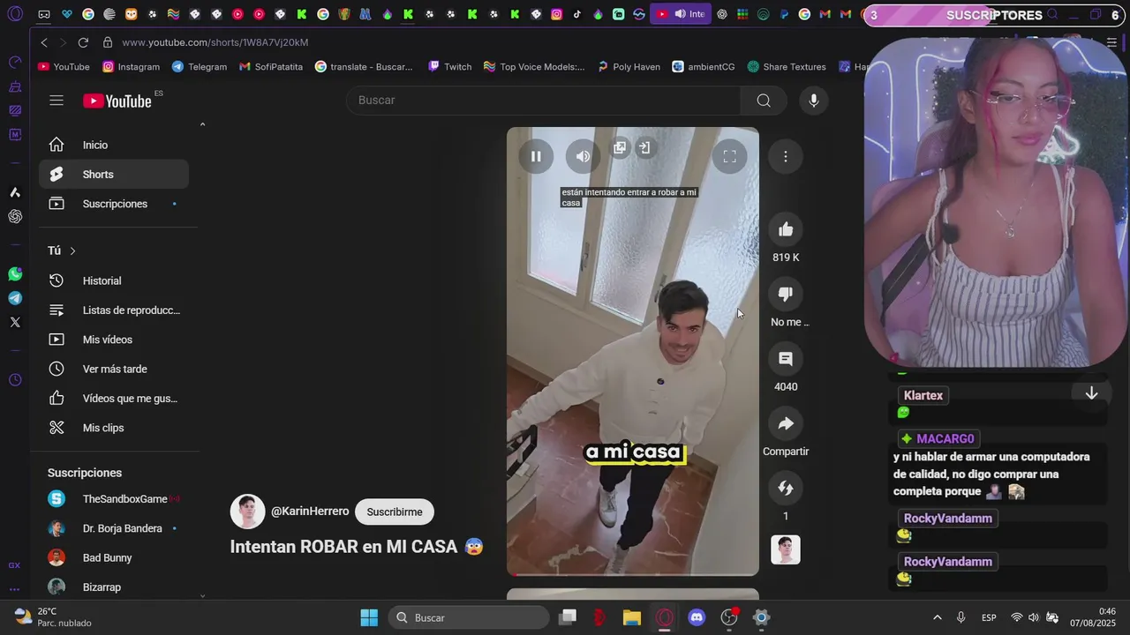The width and height of the screenshot is (1130, 635).
Task: Open Listas de reproducción in sidebar
Action: tap(114, 310)
